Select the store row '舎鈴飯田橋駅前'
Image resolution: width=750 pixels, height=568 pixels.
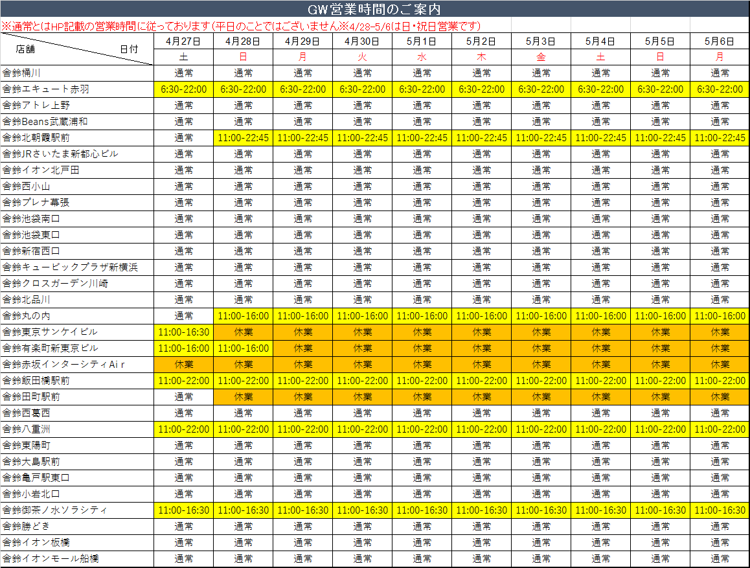(375, 381)
